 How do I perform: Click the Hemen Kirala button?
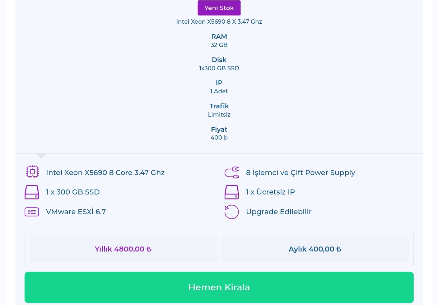click(219, 287)
